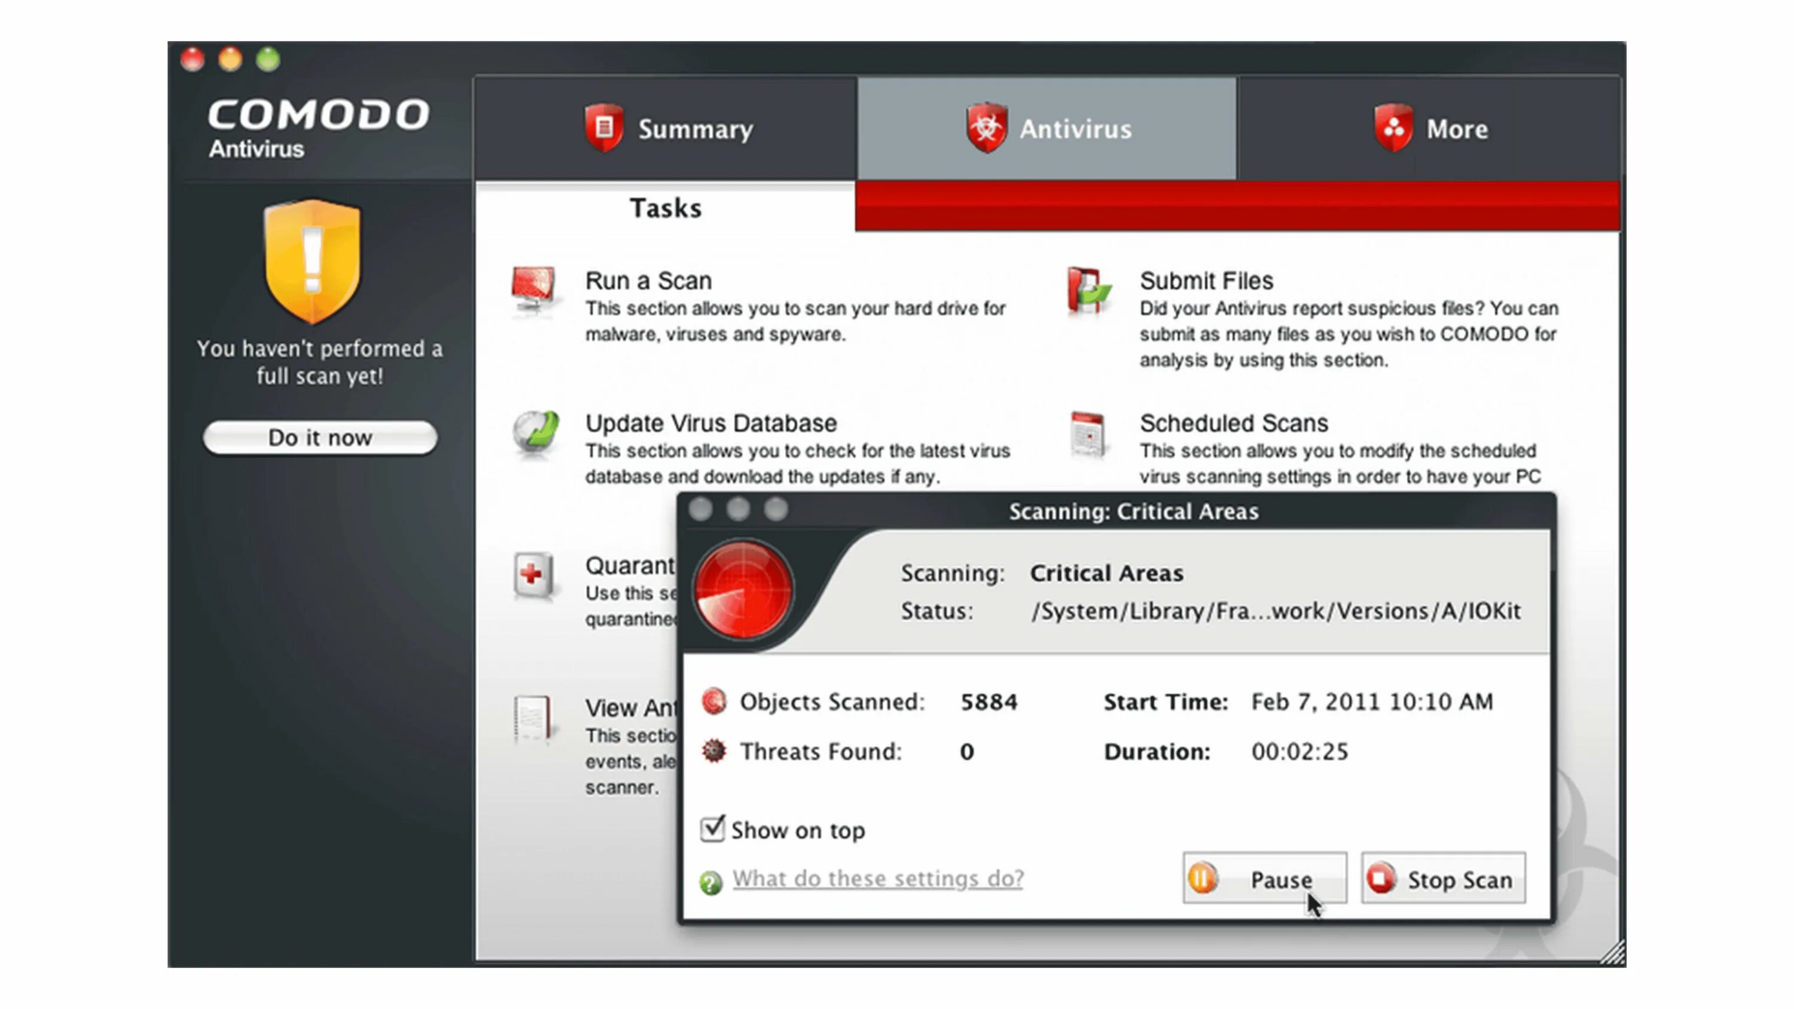Open What do these settings do link
The height and width of the screenshot is (1009, 1794).
pyautogui.click(x=877, y=879)
